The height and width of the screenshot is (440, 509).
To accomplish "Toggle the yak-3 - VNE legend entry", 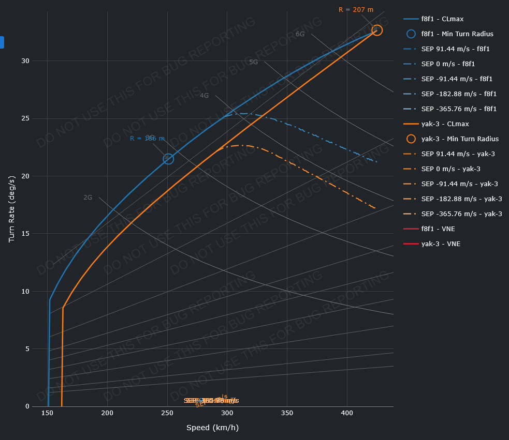I will (x=441, y=244).
